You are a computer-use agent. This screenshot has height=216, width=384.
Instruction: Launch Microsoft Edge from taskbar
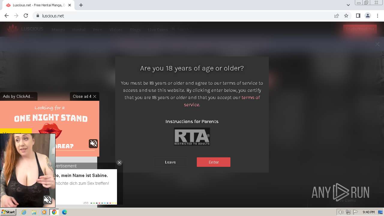pyautogui.click(x=64, y=212)
